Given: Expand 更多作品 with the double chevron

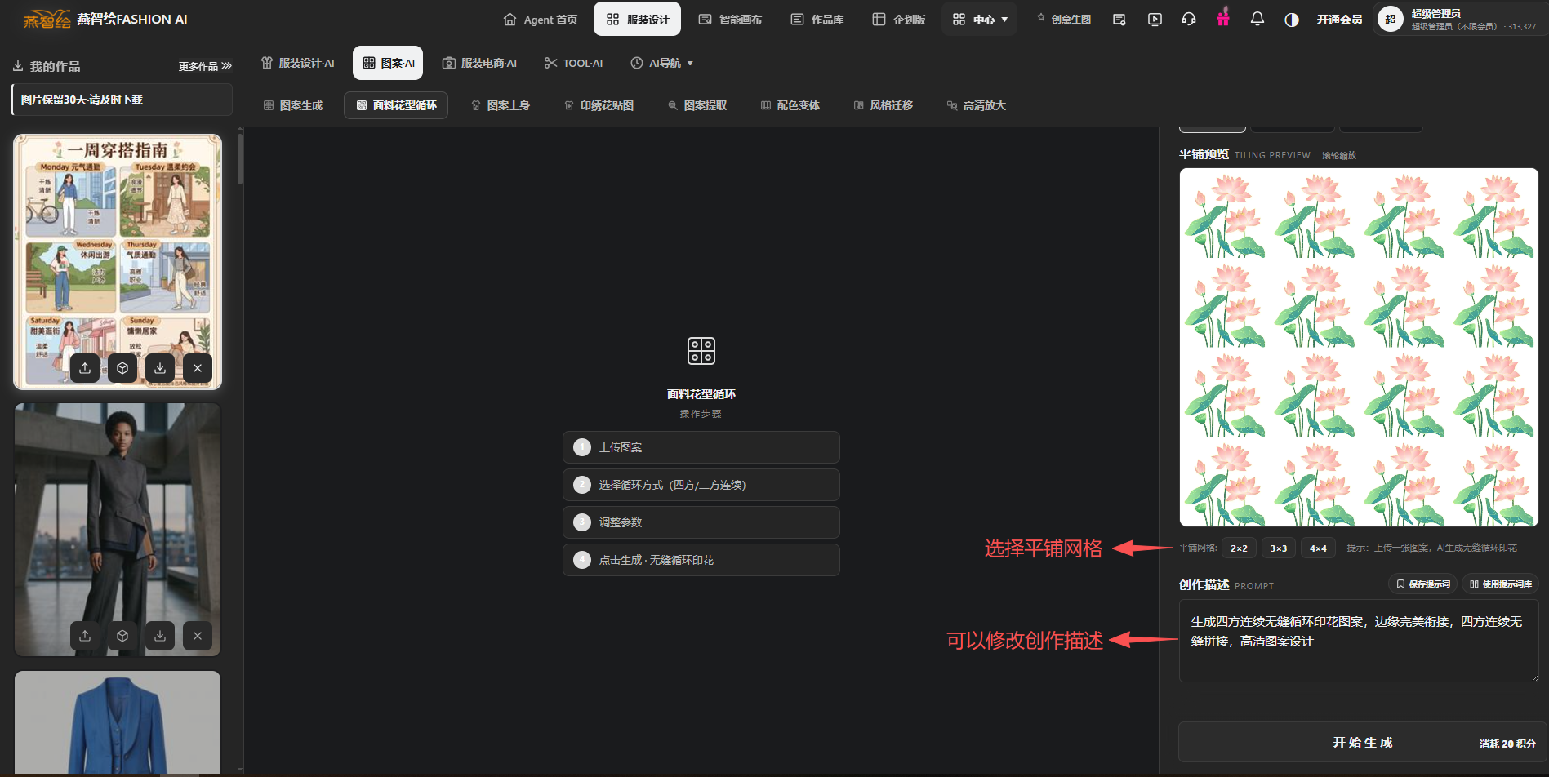Looking at the screenshot, I should point(206,66).
